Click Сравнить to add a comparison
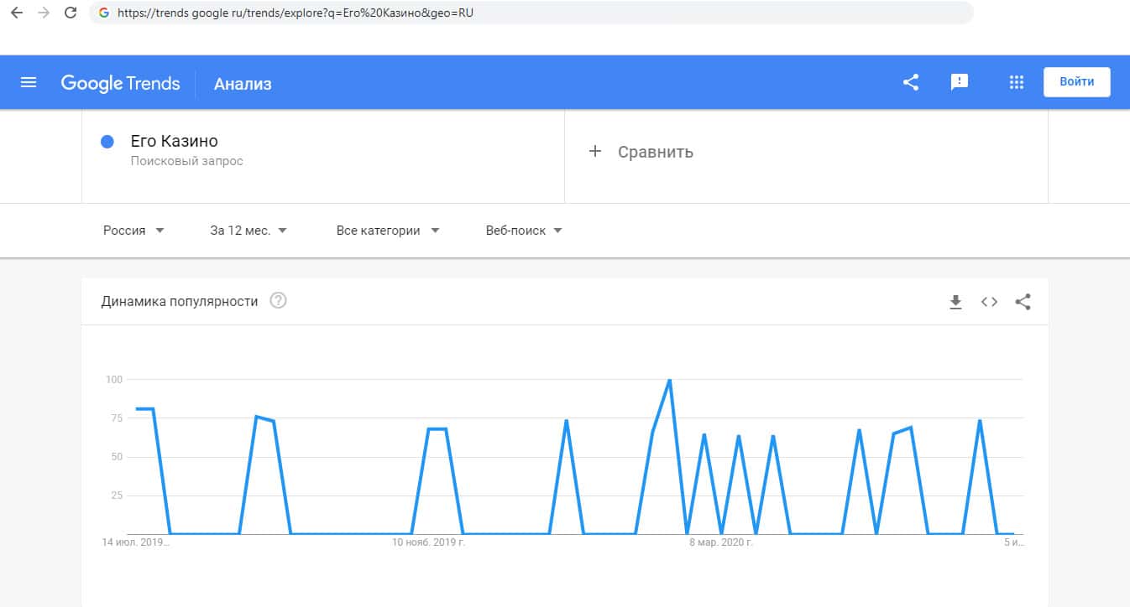 click(x=642, y=152)
